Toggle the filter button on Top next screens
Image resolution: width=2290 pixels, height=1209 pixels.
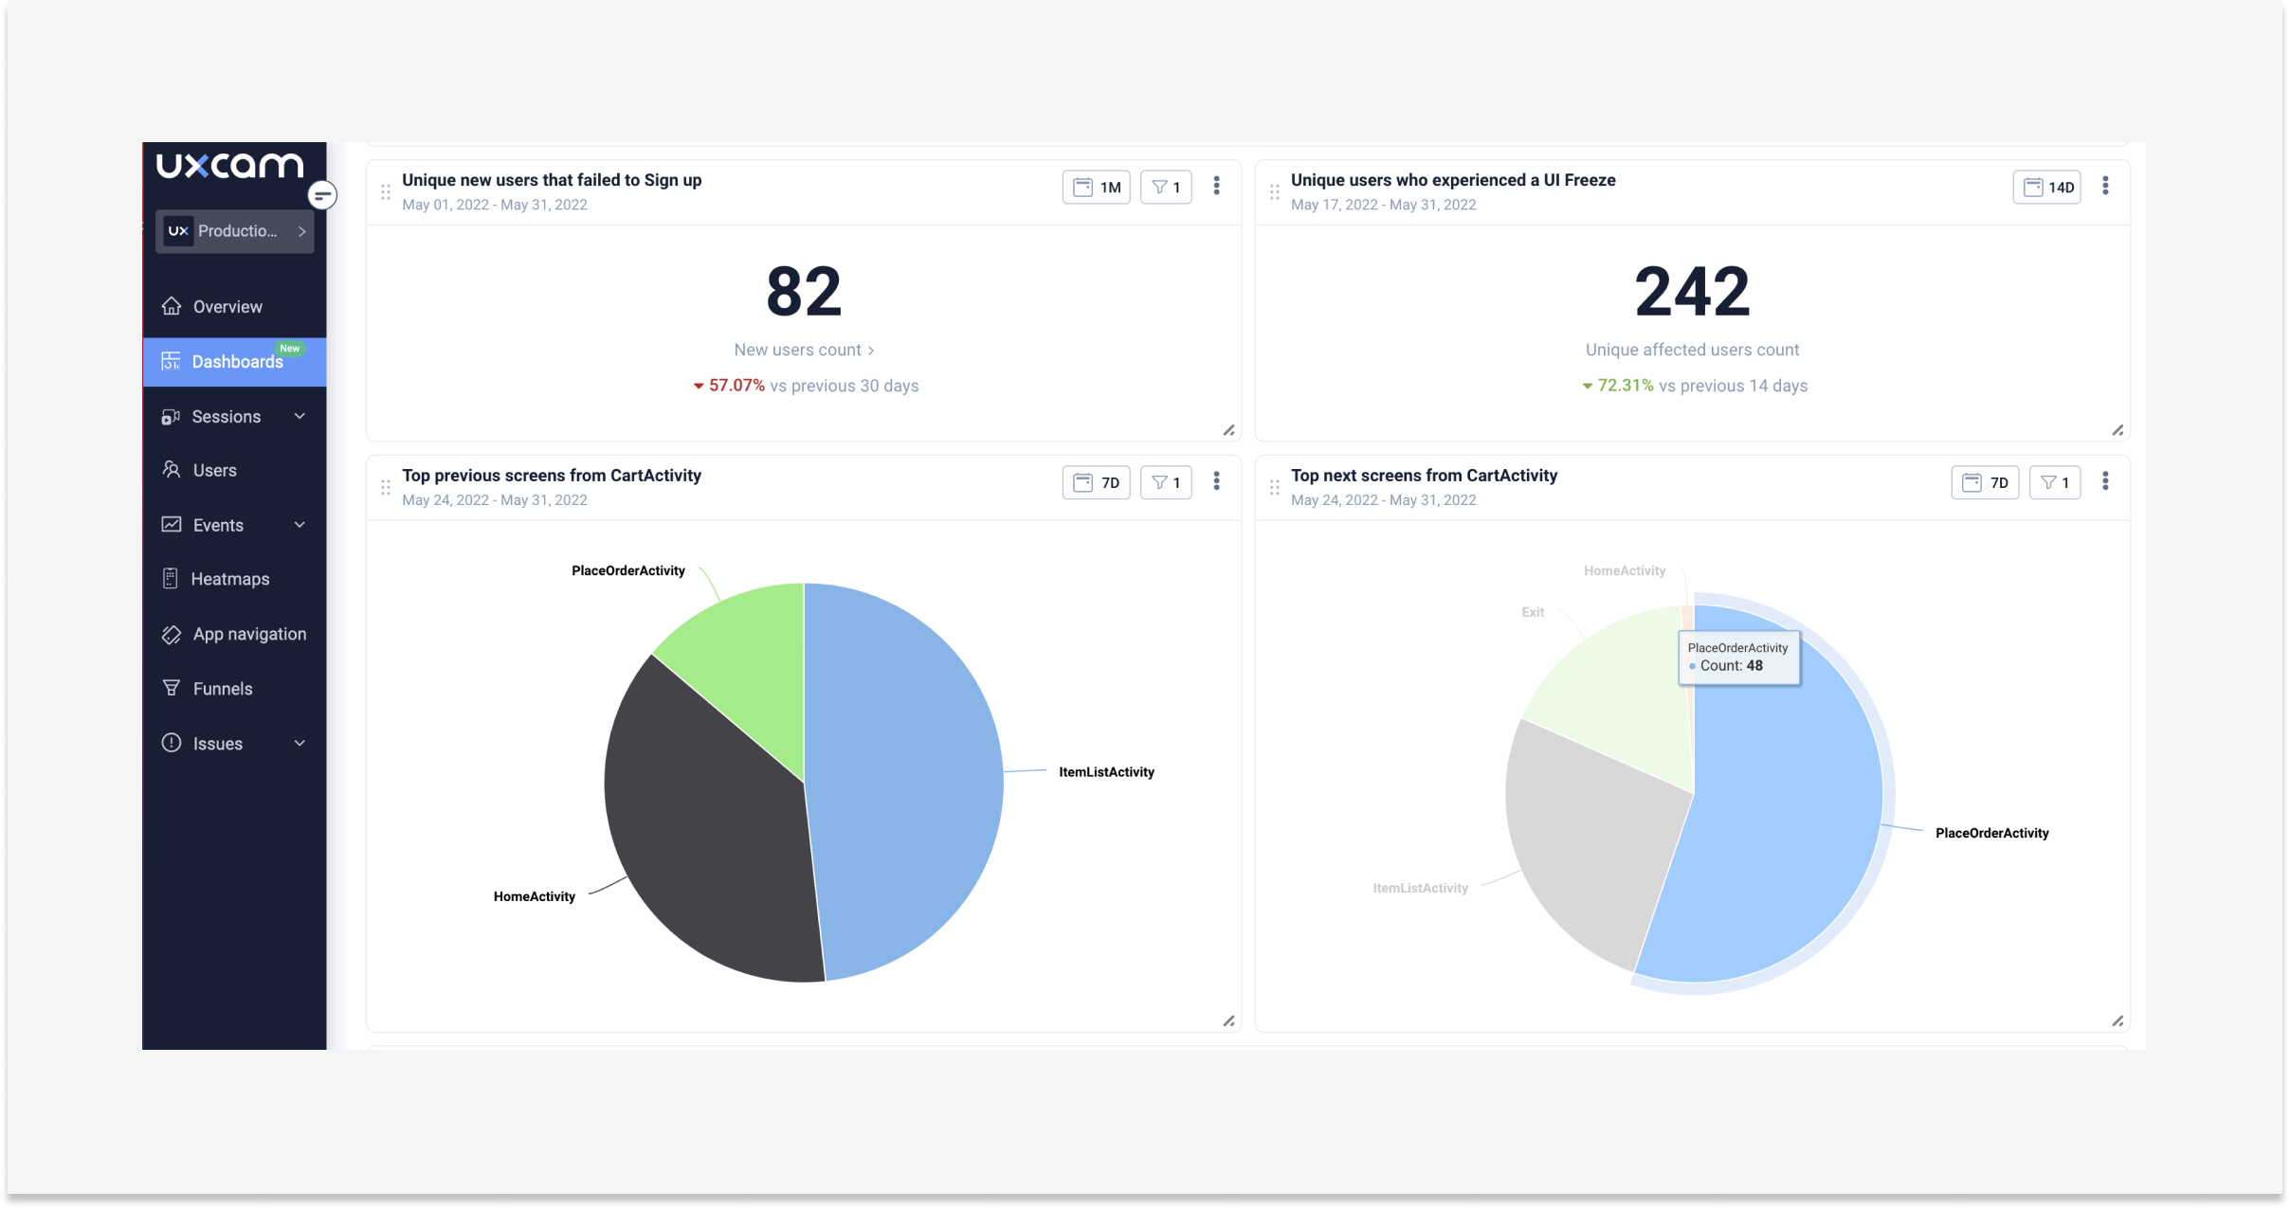point(2054,482)
